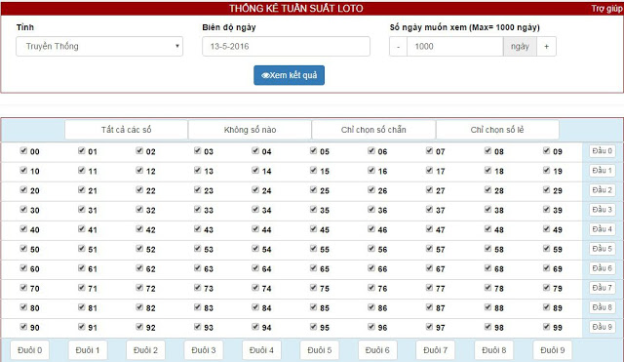Choose Chỉ chọn số lẻ option
The width and height of the screenshot is (624, 362).
[497, 130]
